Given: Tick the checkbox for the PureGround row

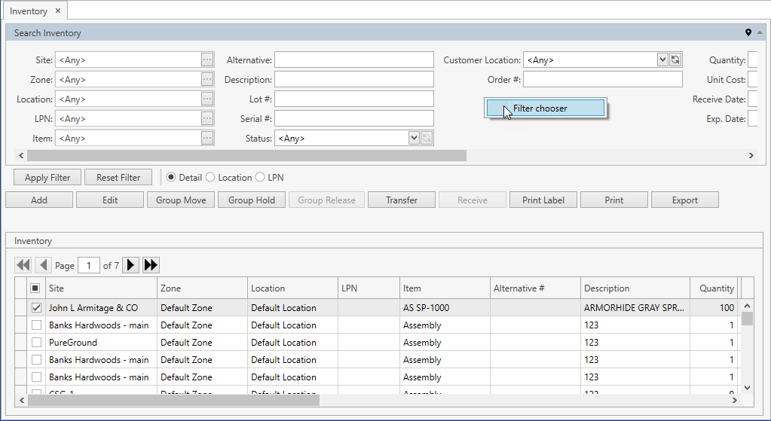Looking at the screenshot, I should click(35, 343).
